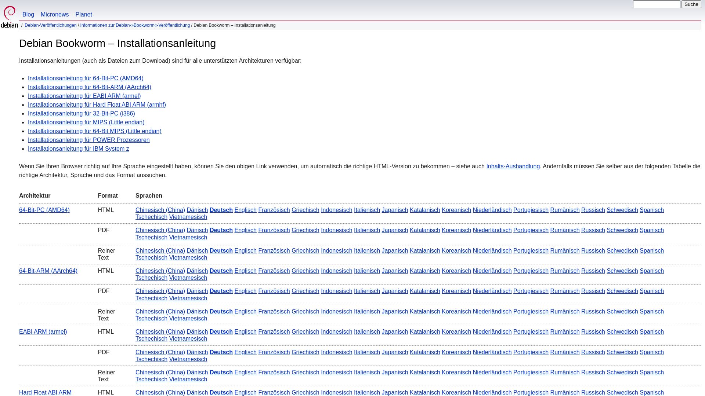This screenshot has width=705, height=396.
Task: Open Niederländisch in armel PDF row
Action: point(492,352)
